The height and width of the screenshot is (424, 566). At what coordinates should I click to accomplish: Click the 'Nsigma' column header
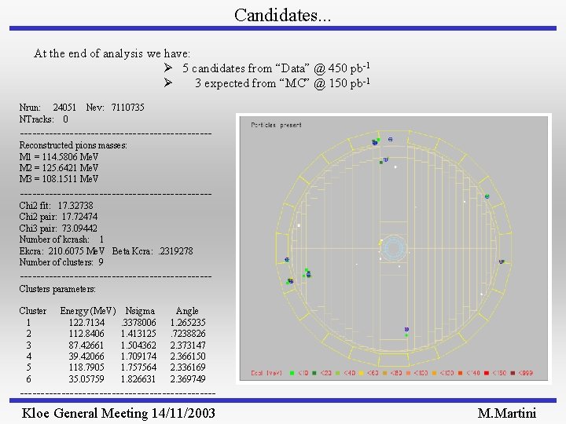pos(140,311)
